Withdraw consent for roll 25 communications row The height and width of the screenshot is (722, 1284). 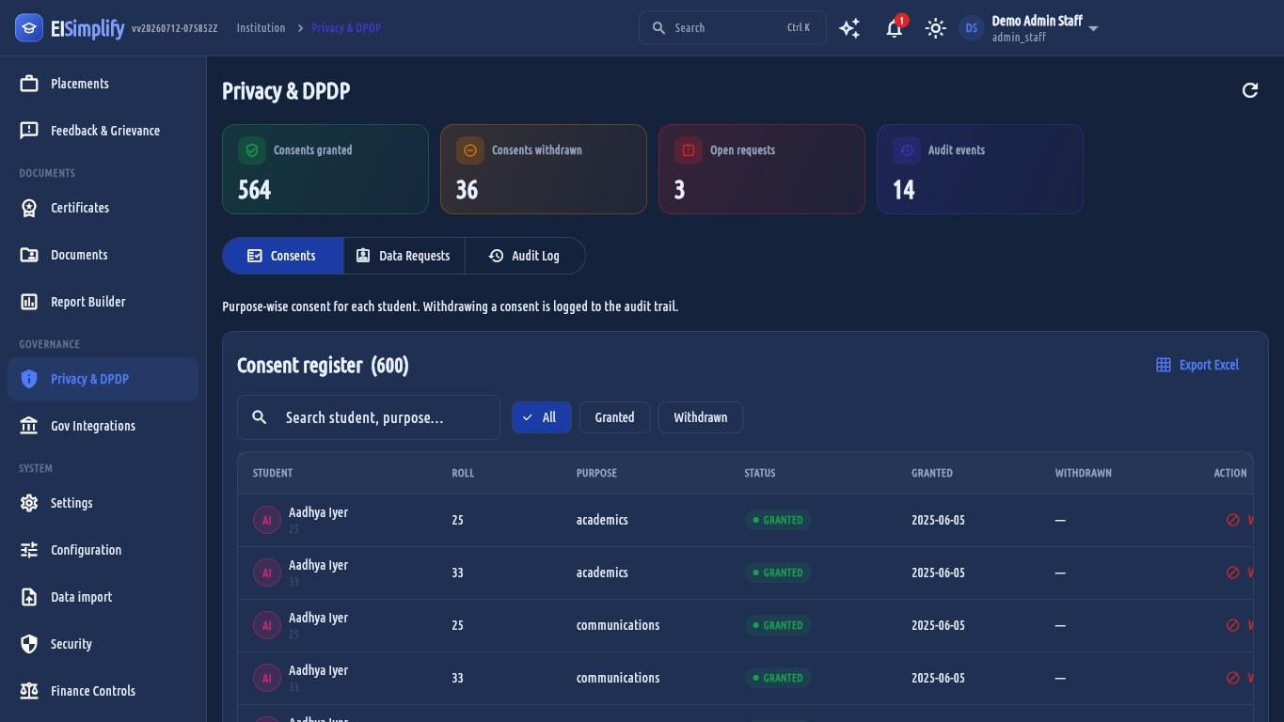point(1240,625)
